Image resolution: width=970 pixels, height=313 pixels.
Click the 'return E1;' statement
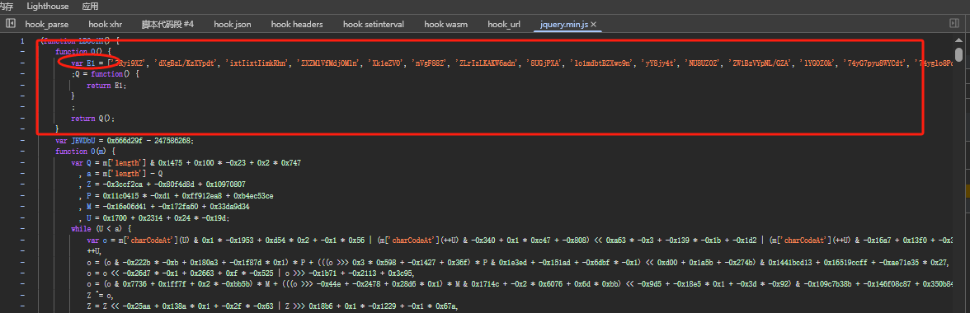[107, 85]
